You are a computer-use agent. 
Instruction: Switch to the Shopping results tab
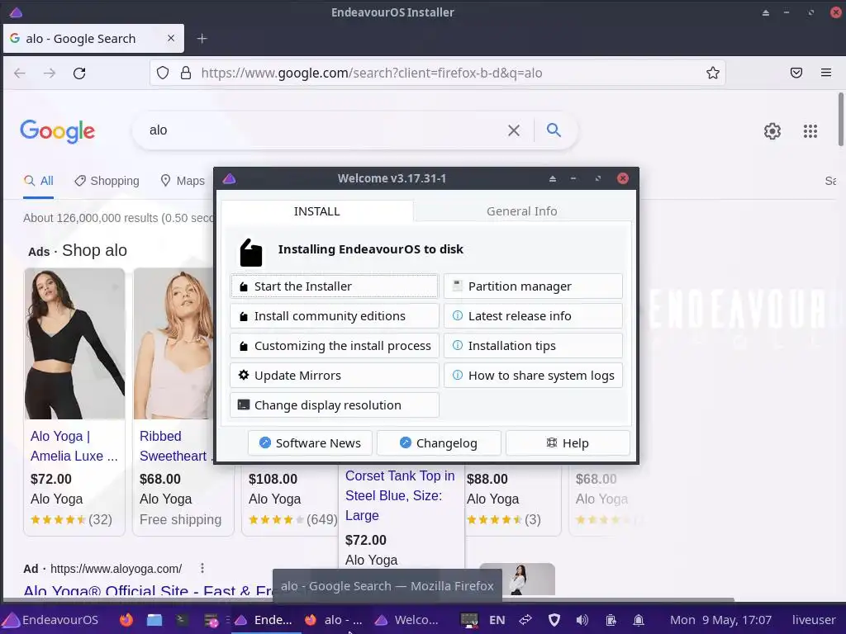pyautogui.click(x=107, y=181)
